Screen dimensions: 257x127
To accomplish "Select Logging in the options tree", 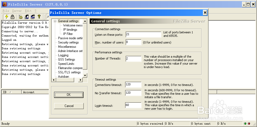I will [x=63, y=55].
